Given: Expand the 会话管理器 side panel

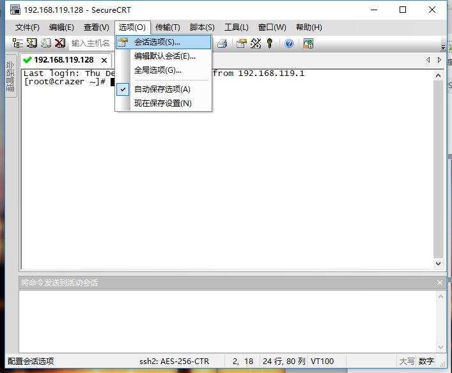Looking at the screenshot, I should click(10, 76).
